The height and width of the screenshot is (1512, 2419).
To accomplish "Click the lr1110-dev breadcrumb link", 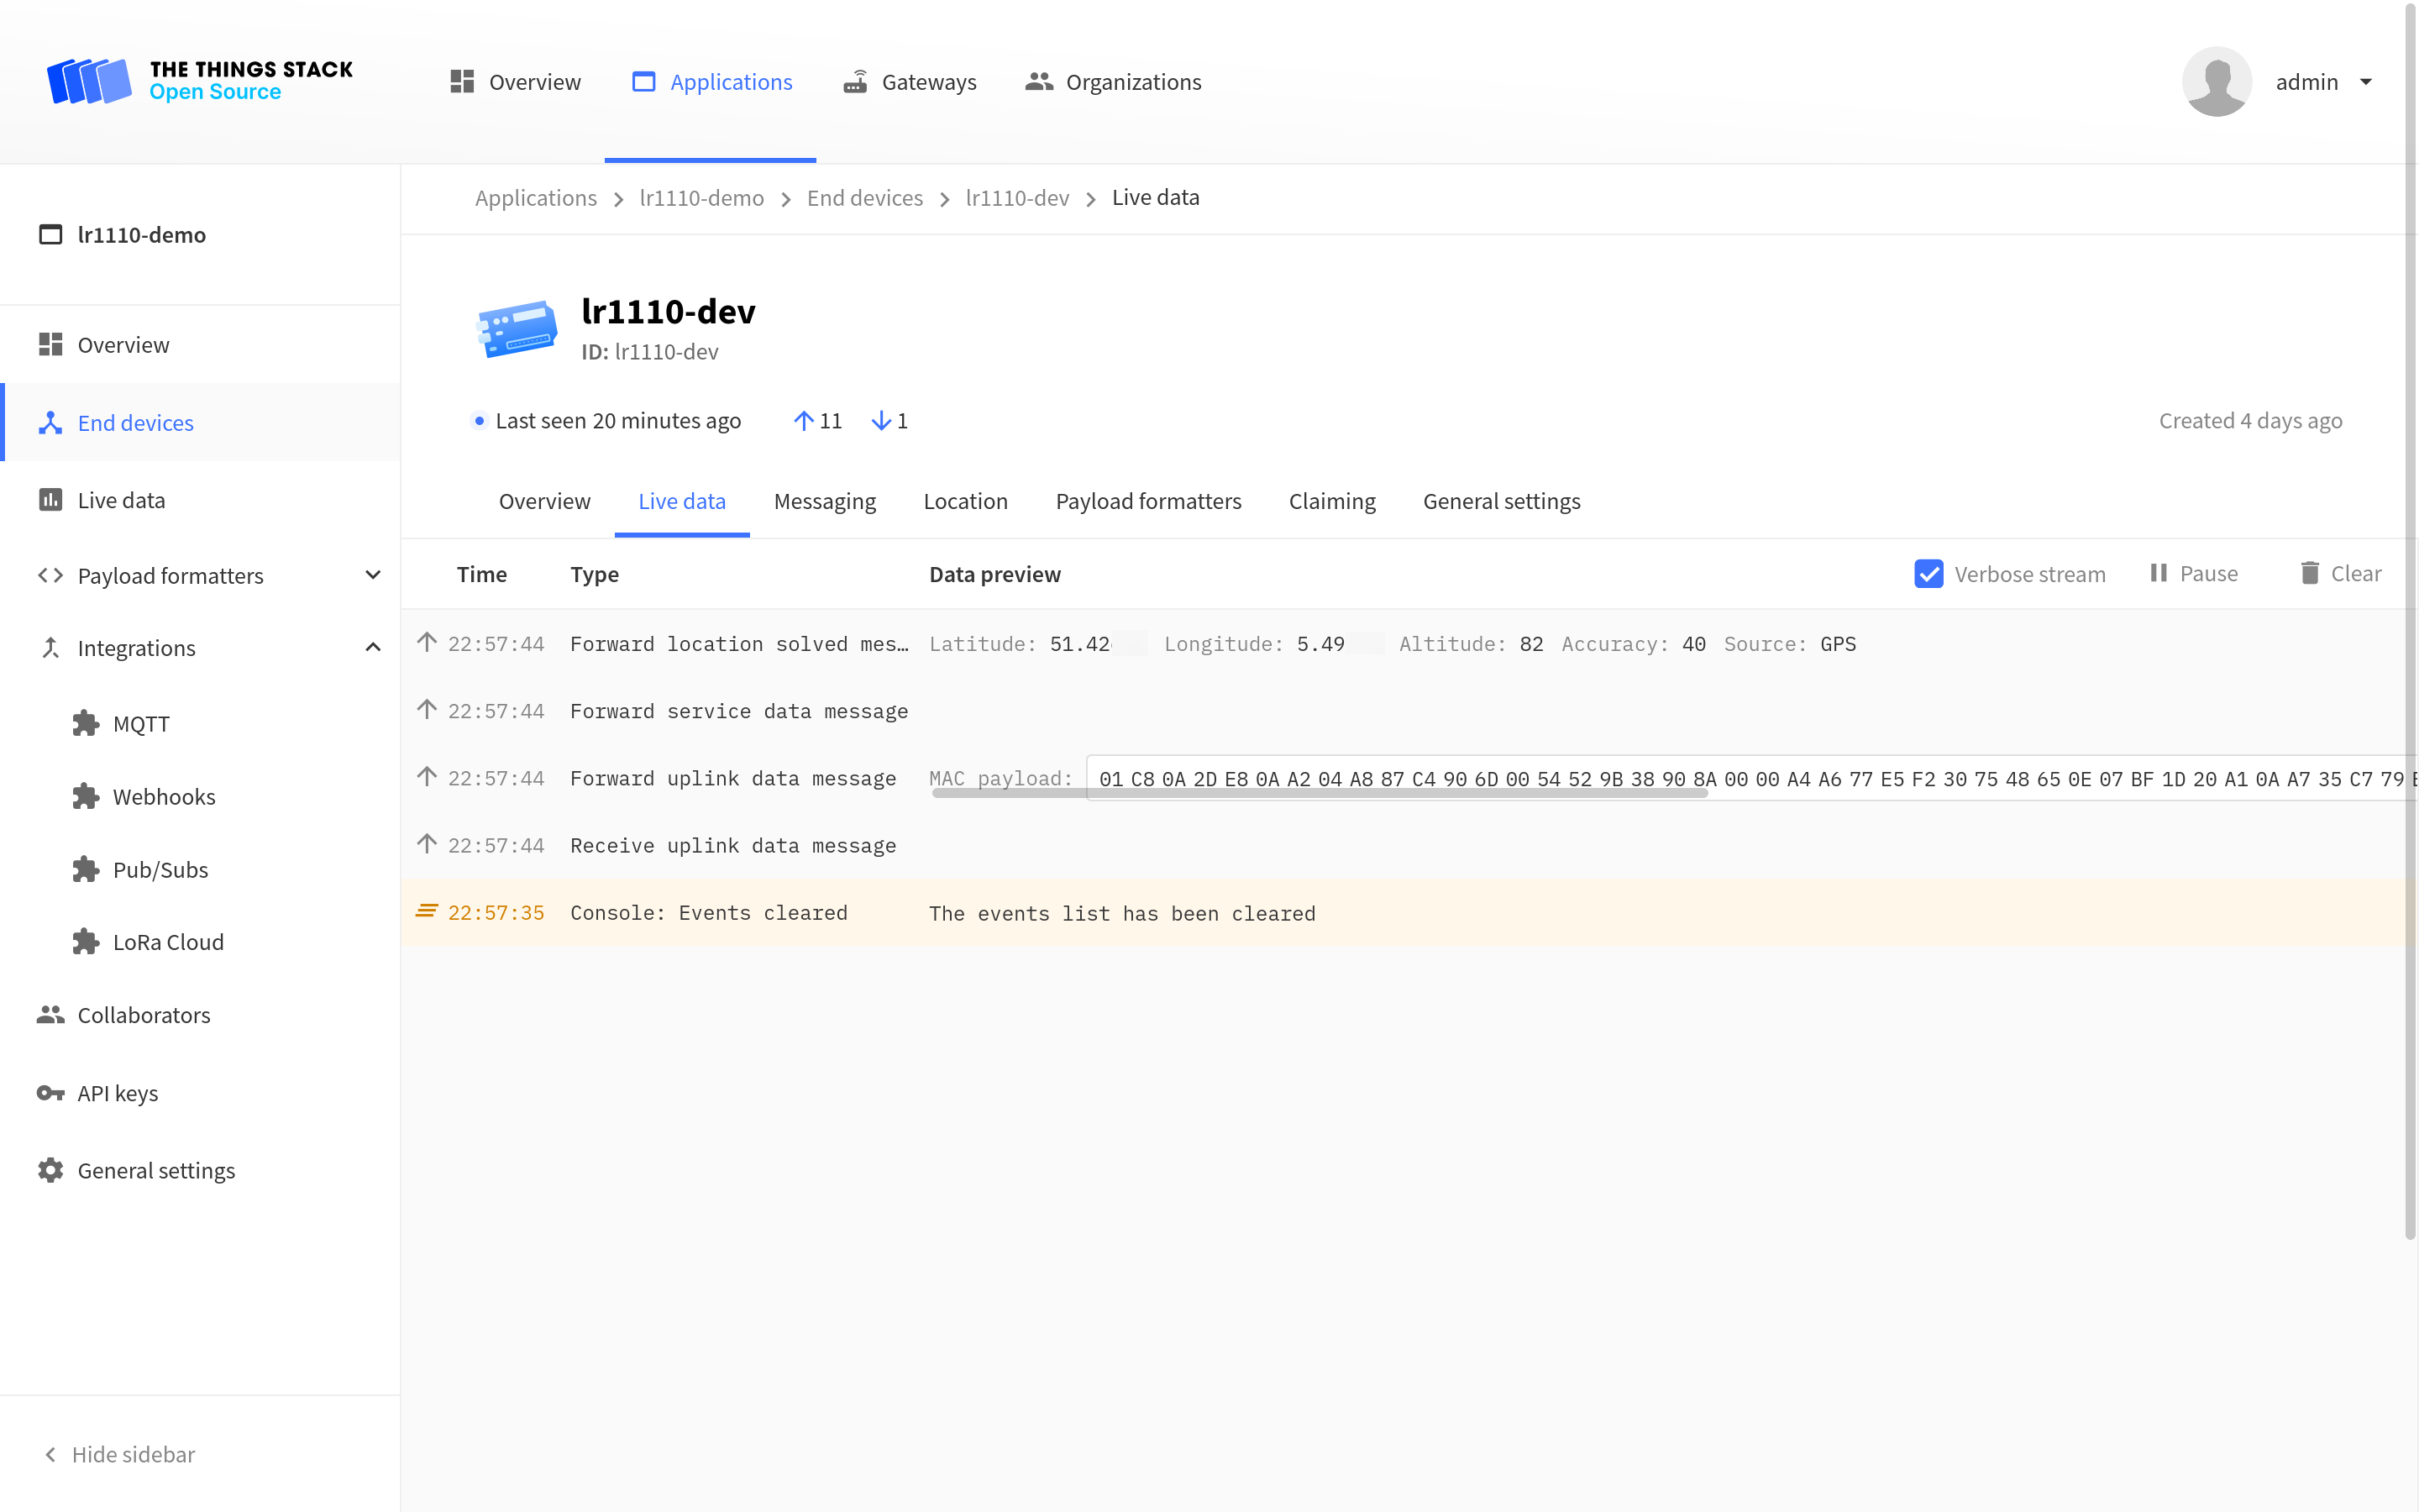I will 1018,197.
